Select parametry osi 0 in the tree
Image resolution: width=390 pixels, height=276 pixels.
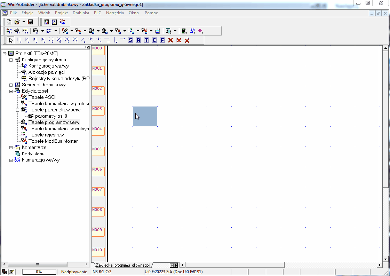[51, 116]
